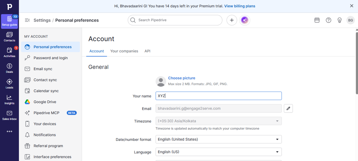Open Calendar sync settings
The height and width of the screenshot is (161, 358).
coord(50,91)
